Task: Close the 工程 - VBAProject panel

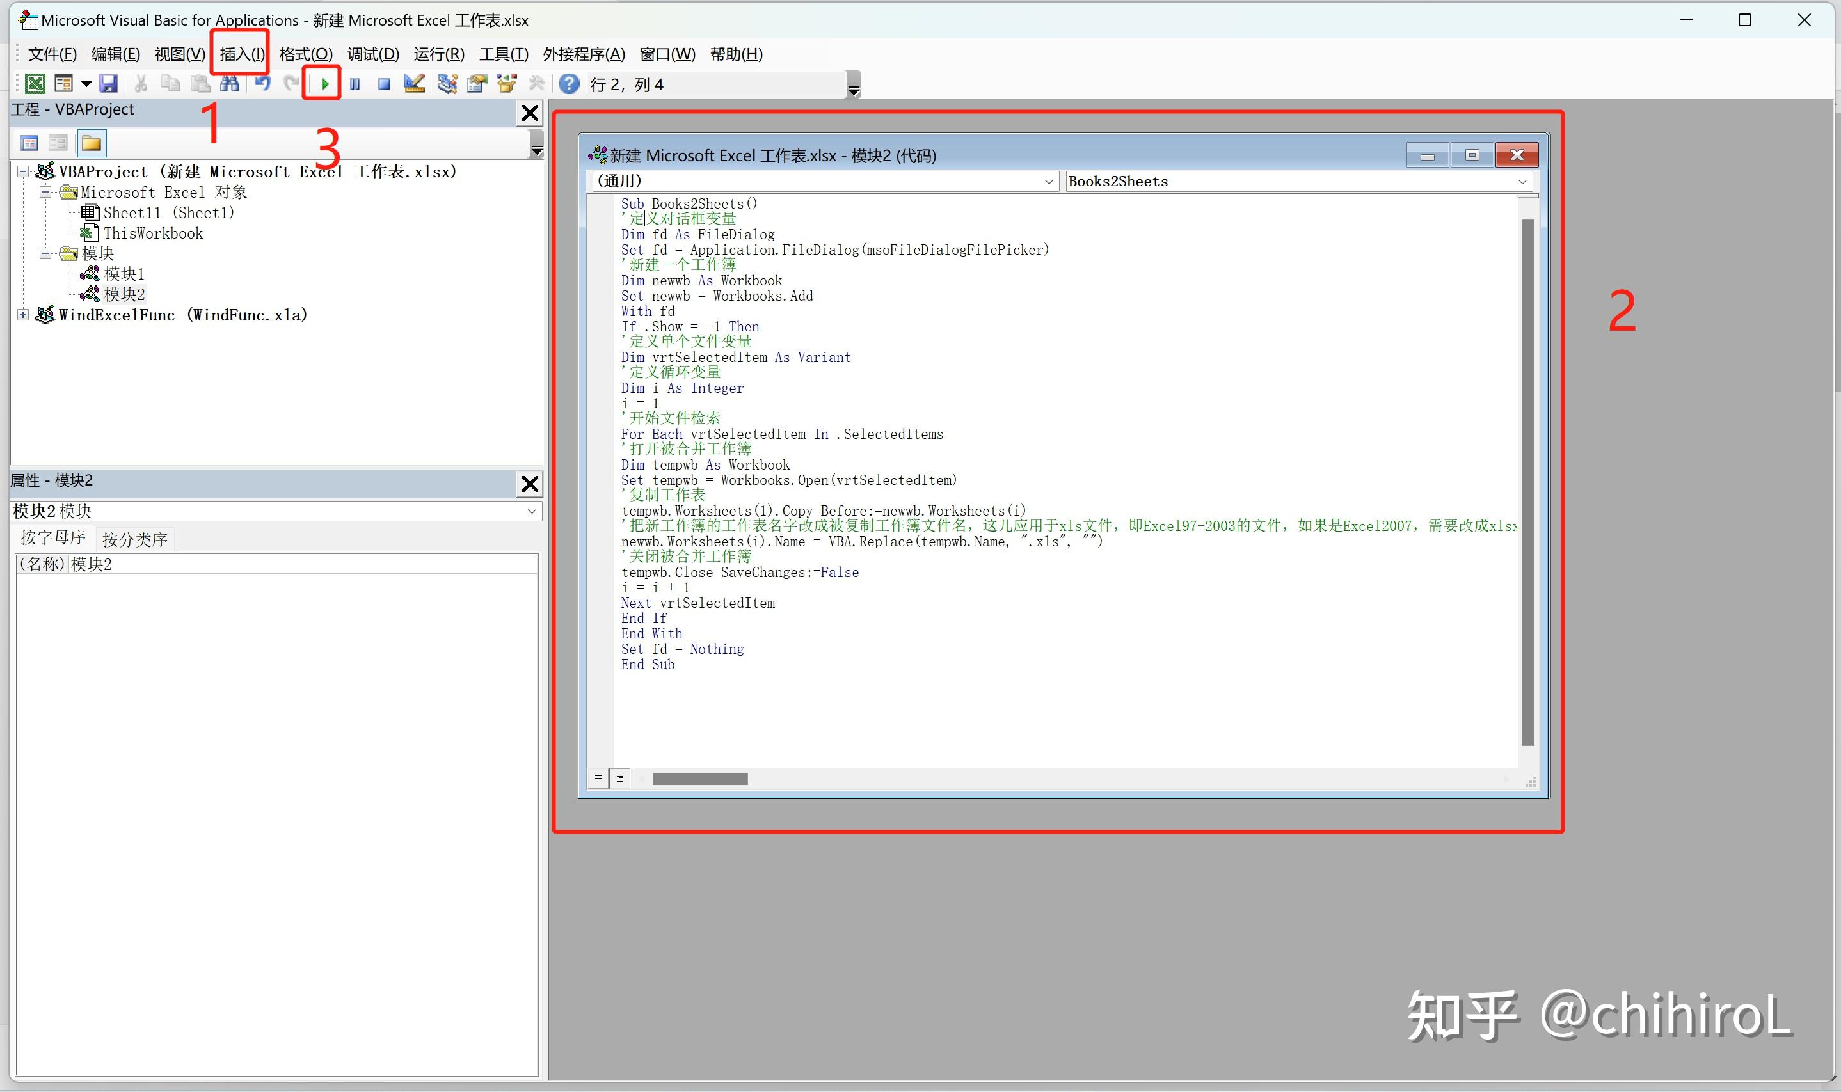Action: 530,113
